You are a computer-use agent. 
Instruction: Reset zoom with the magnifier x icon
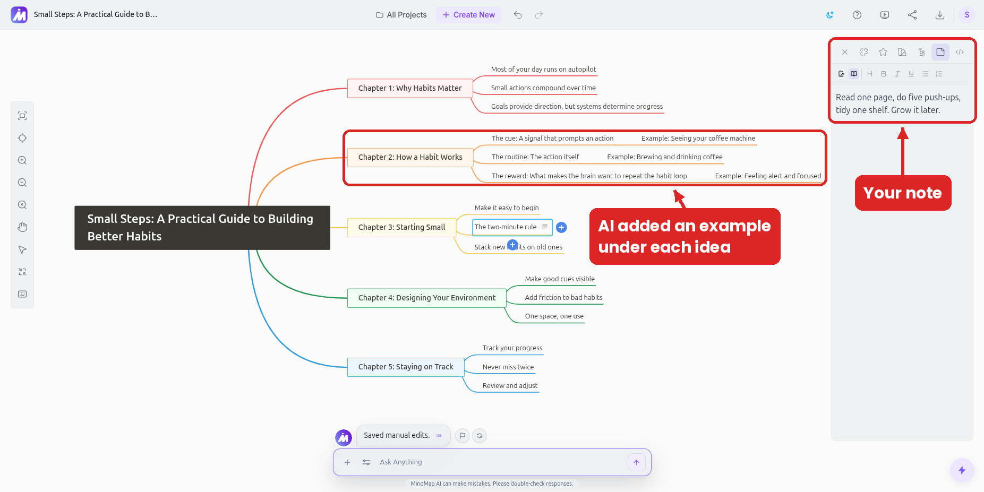coord(22,205)
